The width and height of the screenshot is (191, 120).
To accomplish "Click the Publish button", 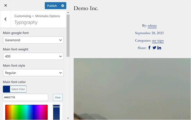I will pyautogui.click(x=52, y=6).
